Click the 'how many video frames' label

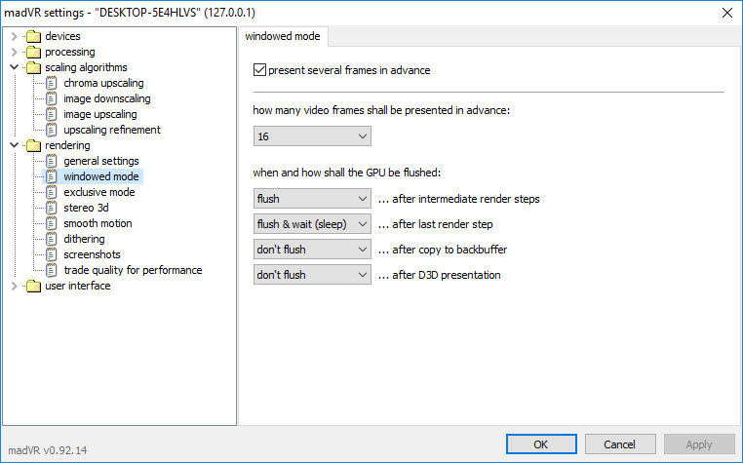click(x=381, y=110)
